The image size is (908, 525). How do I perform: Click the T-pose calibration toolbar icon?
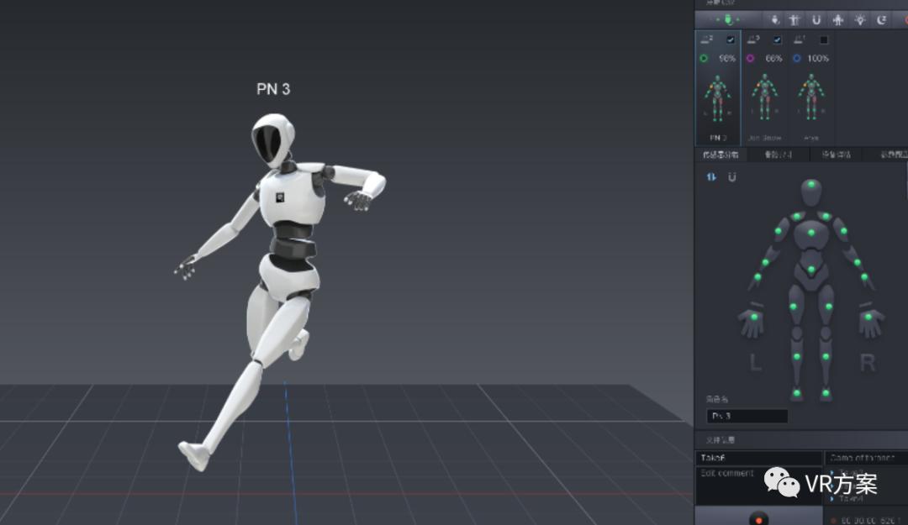pos(794,19)
